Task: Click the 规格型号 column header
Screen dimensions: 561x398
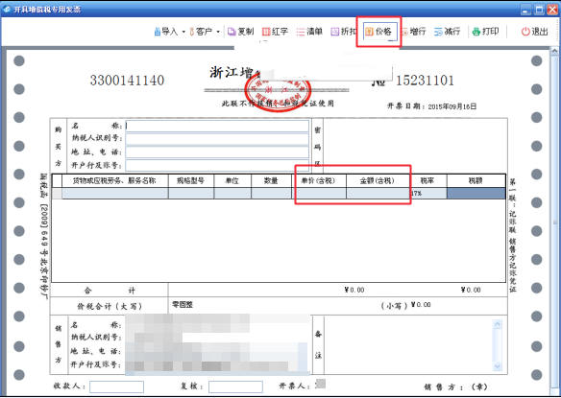Action: (x=191, y=181)
